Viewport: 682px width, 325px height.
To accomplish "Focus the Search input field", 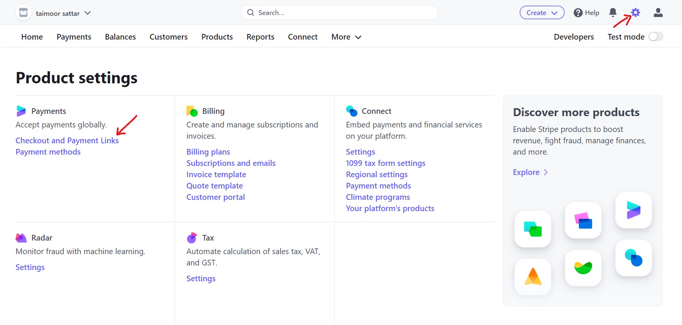I will click(339, 12).
